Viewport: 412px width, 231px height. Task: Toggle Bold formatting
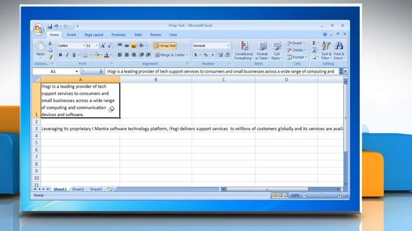click(x=61, y=55)
